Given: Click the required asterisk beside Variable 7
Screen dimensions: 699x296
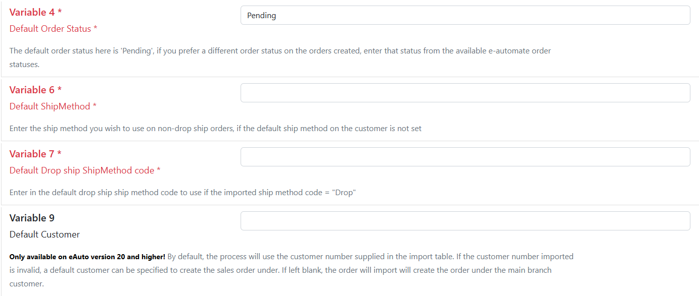Looking at the screenshot, I should coord(60,154).
